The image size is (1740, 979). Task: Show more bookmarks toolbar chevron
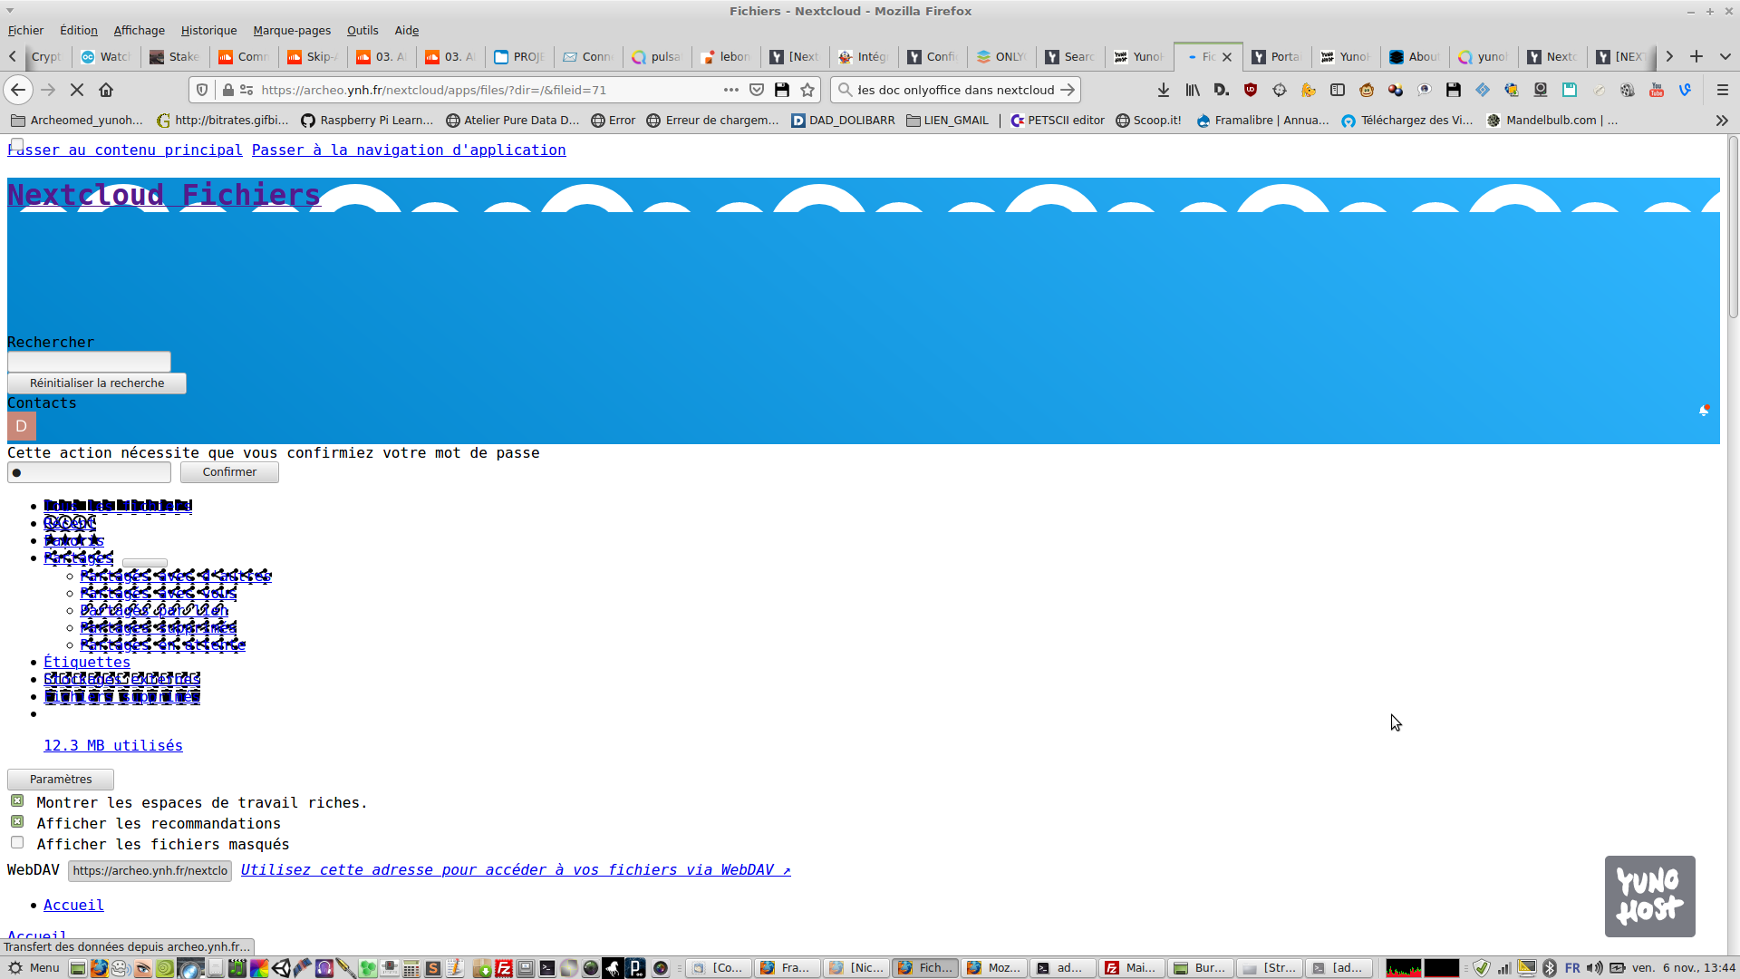(x=1721, y=121)
